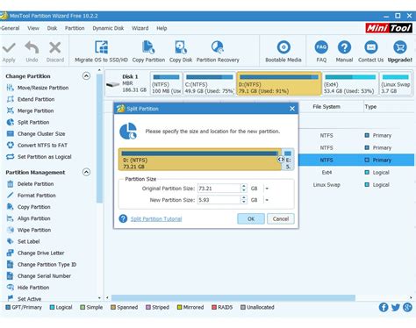Select Hide Partition action
Screen dimensions: 416x328
coord(28,288)
